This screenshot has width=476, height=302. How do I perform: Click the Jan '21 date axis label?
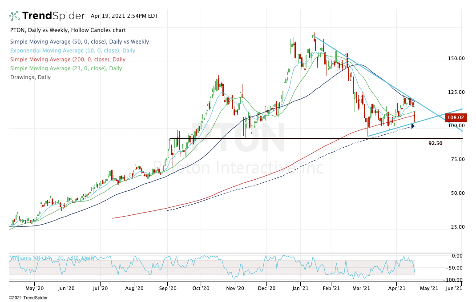pyautogui.click(x=300, y=288)
